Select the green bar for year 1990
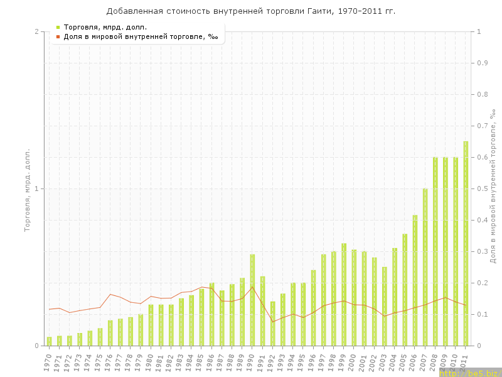 click(x=252, y=300)
